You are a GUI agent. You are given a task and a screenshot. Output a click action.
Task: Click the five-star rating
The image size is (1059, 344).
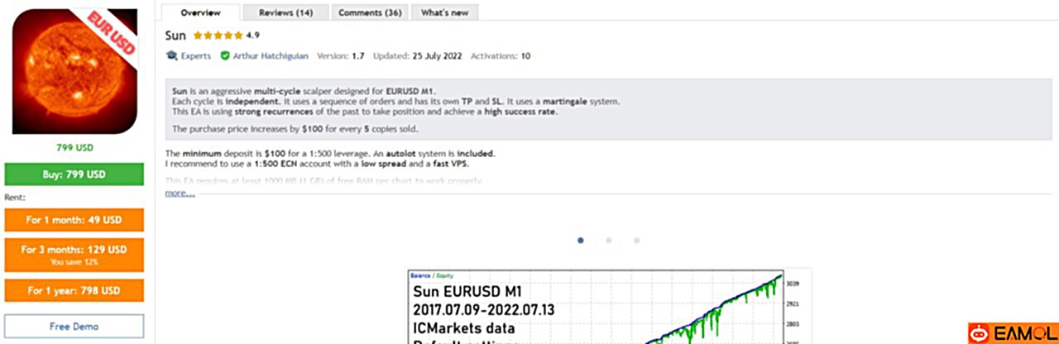[x=218, y=36]
